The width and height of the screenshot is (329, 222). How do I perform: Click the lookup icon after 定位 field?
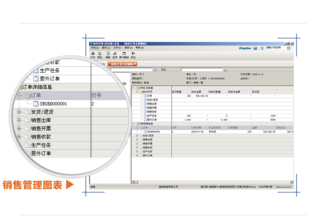click(x=225, y=70)
